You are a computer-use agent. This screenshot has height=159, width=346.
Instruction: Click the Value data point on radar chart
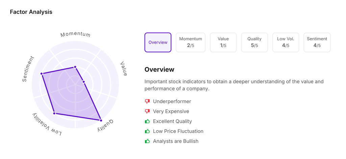pos(84,82)
